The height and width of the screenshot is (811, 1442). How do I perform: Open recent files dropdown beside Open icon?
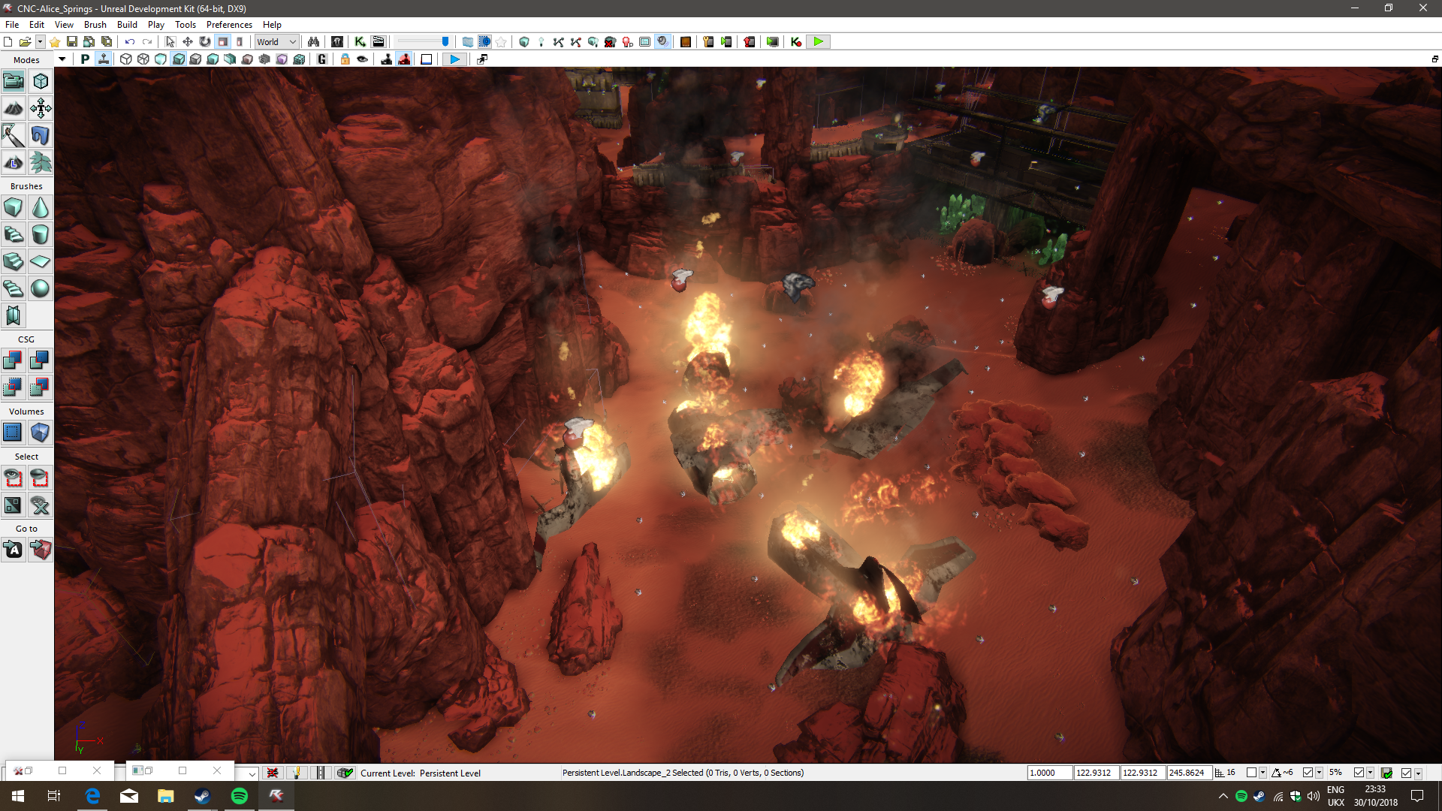(x=41, y=42)
